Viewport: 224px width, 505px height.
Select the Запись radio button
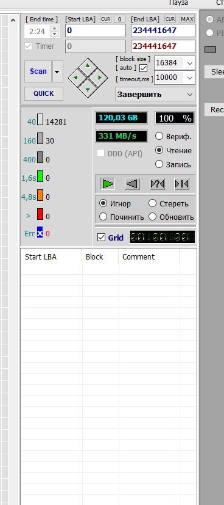pyautogui.click(x=159, y=164)
